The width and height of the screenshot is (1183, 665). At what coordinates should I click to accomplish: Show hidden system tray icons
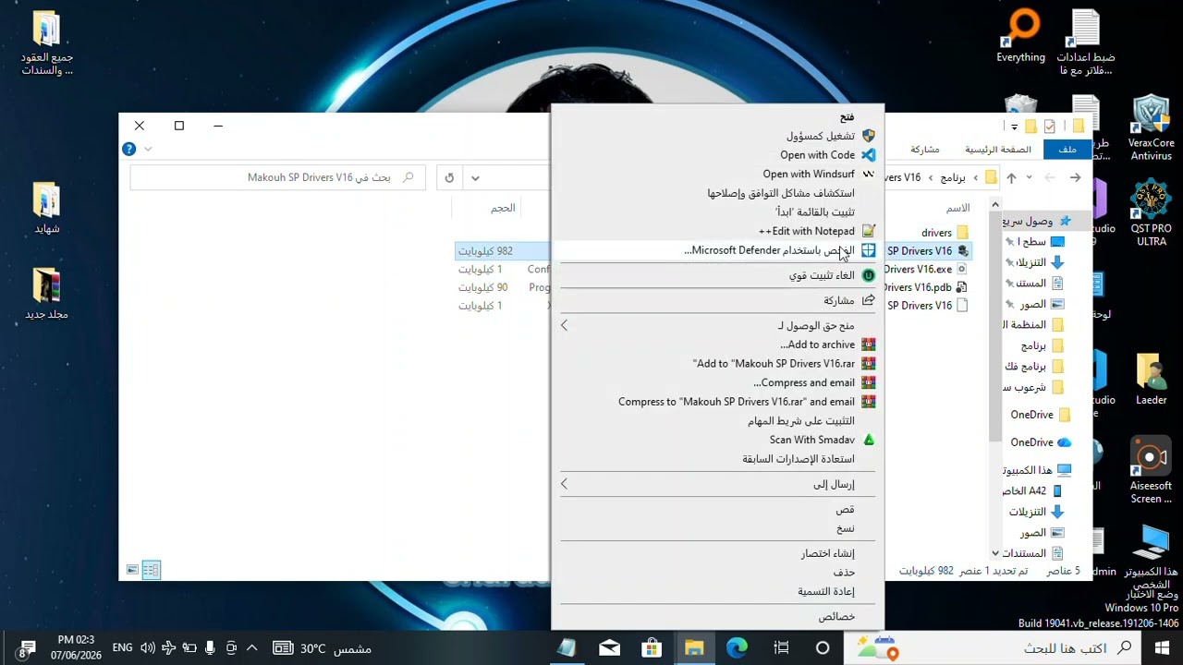[251, 648]
